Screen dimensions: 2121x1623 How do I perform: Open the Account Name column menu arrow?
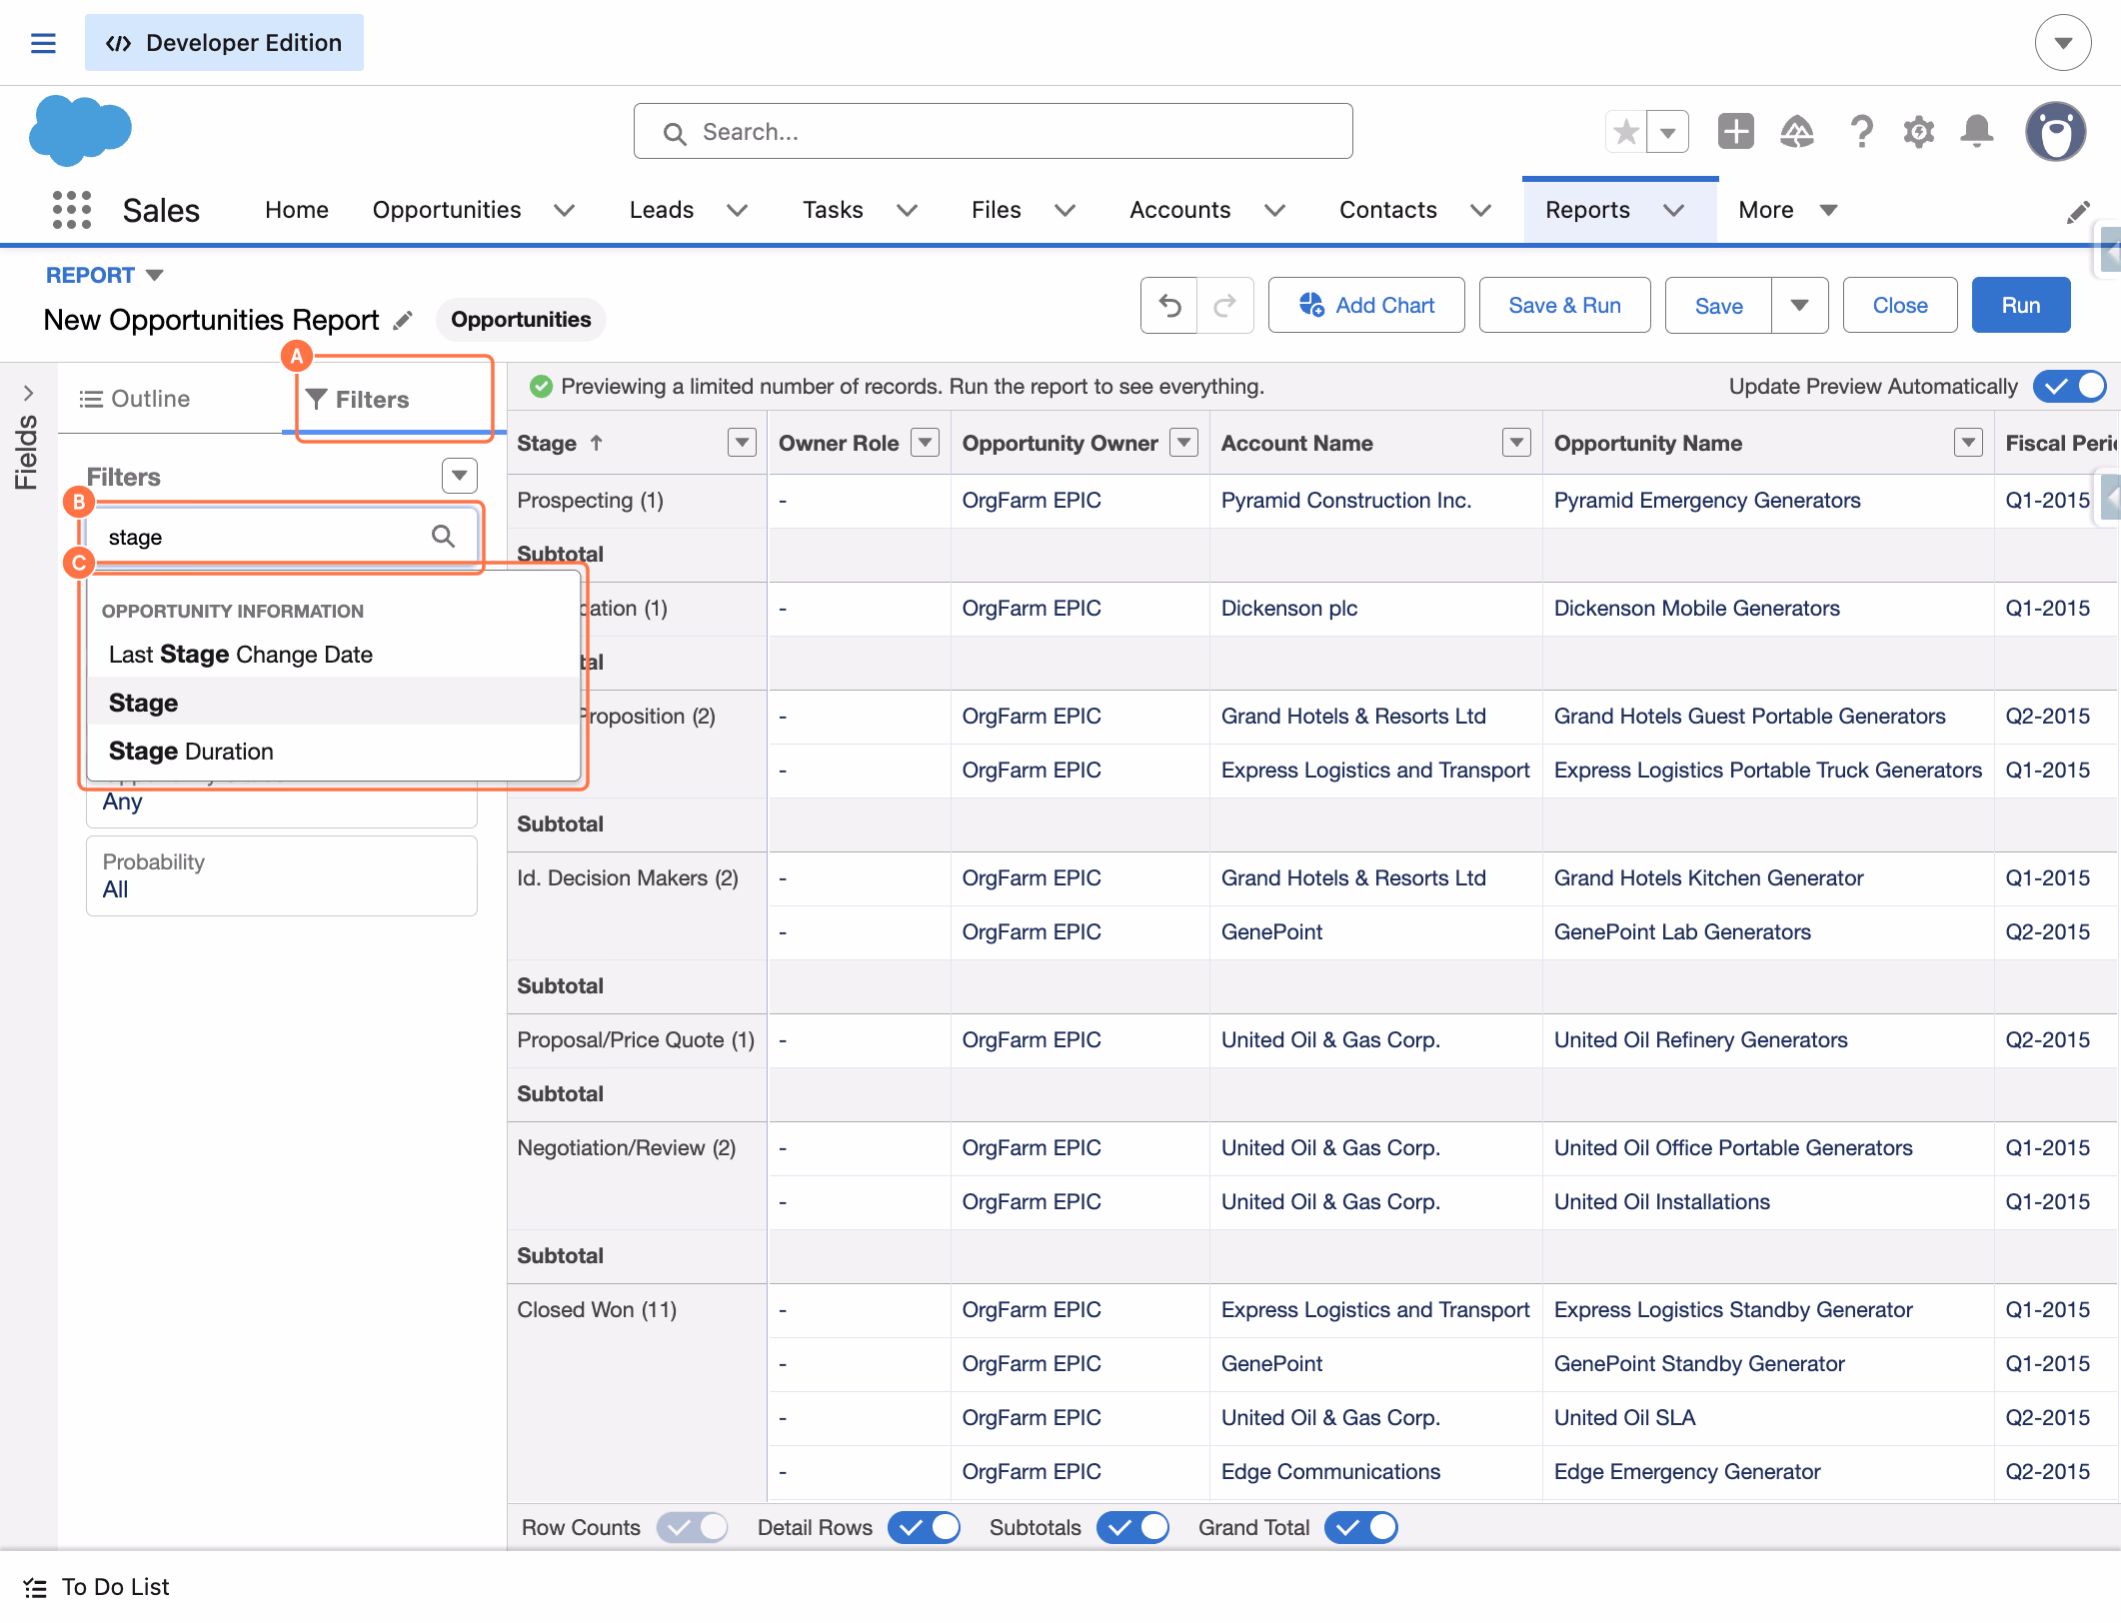pyautogui.click(x=1517, y=443)
